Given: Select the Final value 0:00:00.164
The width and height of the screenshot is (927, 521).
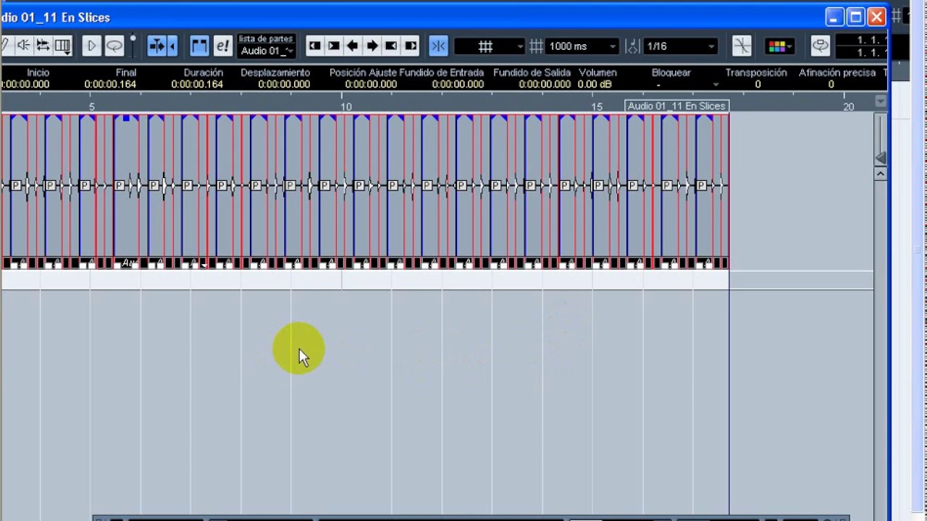Looking at the screenshot, I should tap(110, 85).
